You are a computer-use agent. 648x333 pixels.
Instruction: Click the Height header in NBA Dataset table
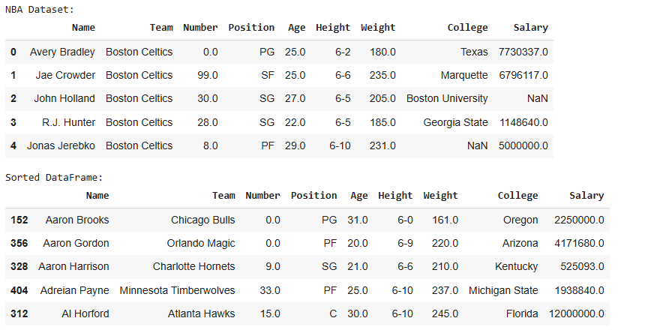click(333, 28)
